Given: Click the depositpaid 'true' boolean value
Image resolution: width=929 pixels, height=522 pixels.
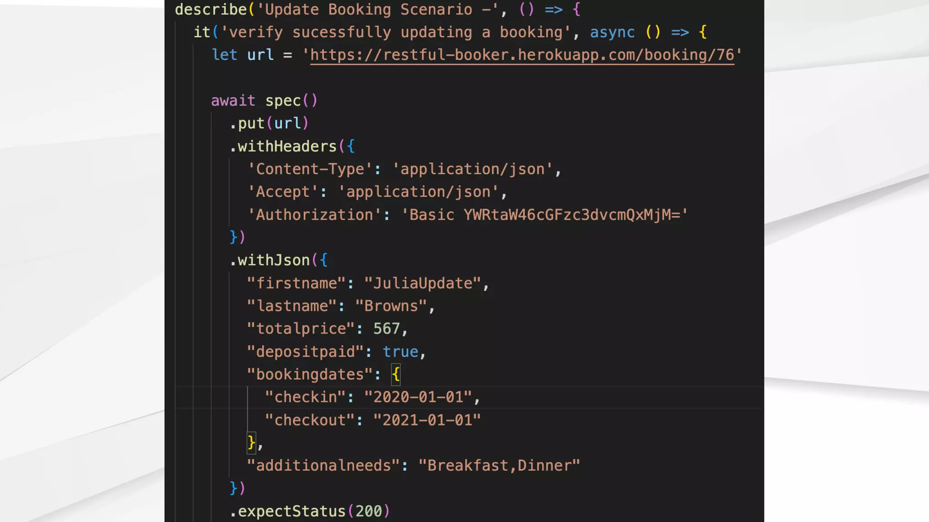Looking at the screenshot, I should pos(400,352).
